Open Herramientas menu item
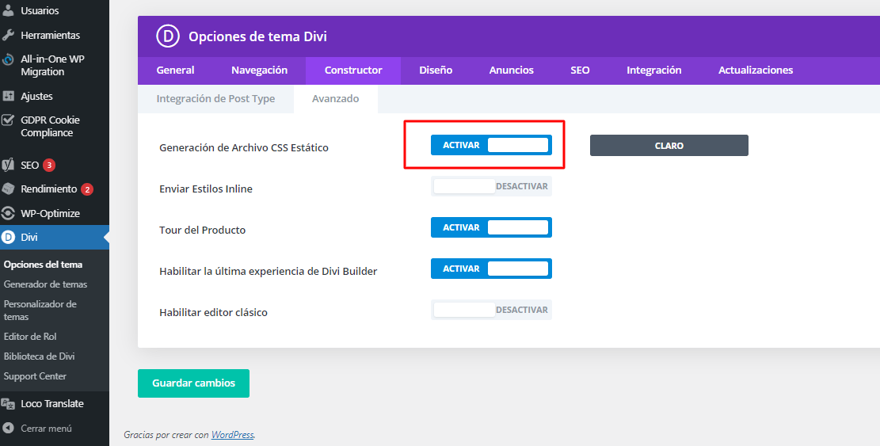Viewport: 880px width, 446px height. click(55, 35)
